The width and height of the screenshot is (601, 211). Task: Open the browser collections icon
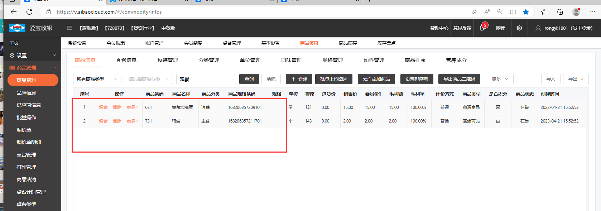click(x=560, y=12)
